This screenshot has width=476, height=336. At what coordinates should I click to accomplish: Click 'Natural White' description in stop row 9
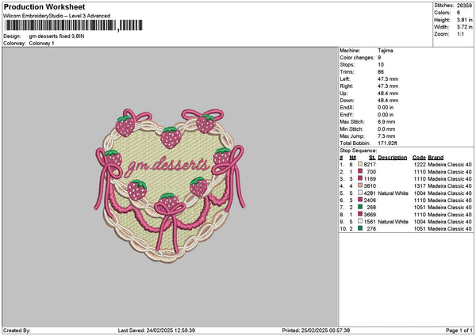click(x=393, y=222)
